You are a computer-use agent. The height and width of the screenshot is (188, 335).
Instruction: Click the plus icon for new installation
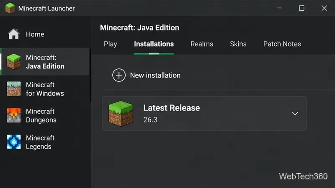point(119,75)
